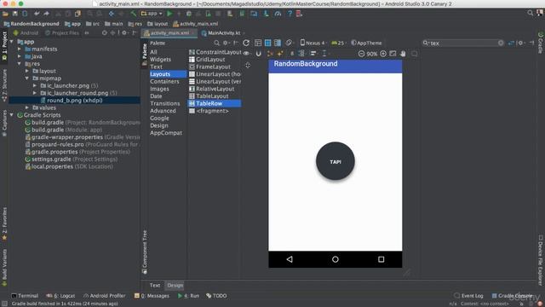Toggle the Build Variants tool window
Screen dimensions: 545x307
pos(4,267)
